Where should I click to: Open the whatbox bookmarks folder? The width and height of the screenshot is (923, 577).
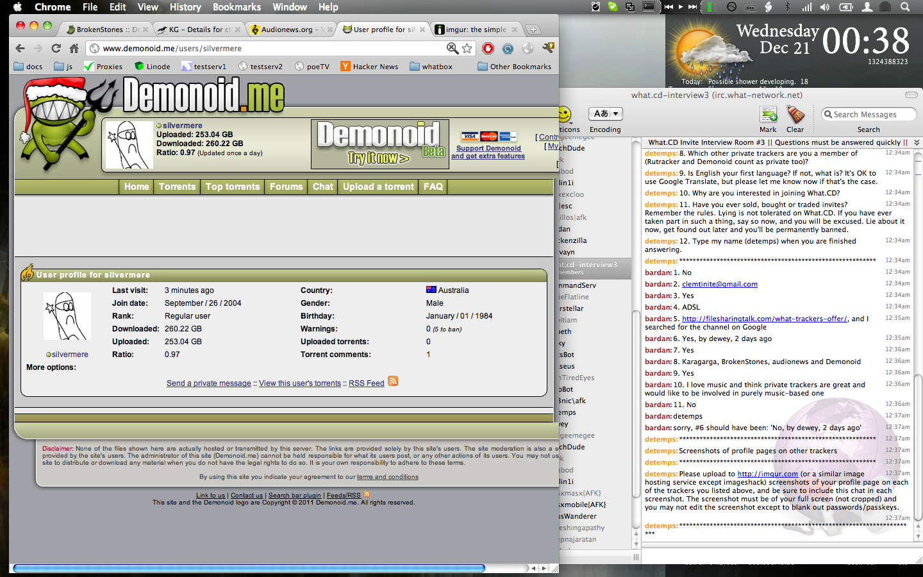point(431,67)
